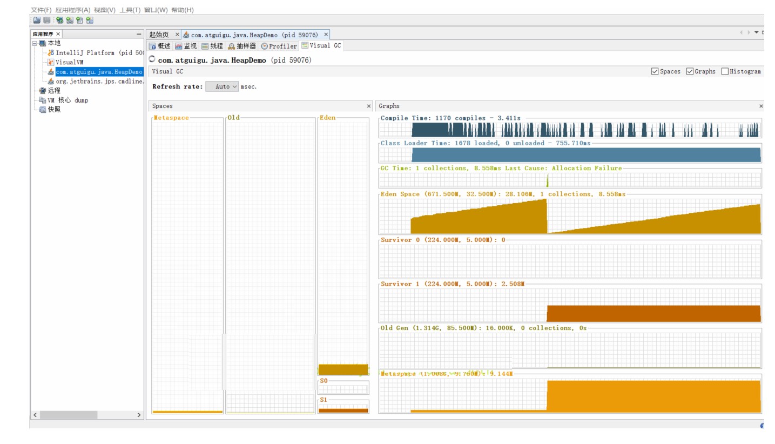Close the 起始页 tab
The image size is (775, 444).
point(177,35)
